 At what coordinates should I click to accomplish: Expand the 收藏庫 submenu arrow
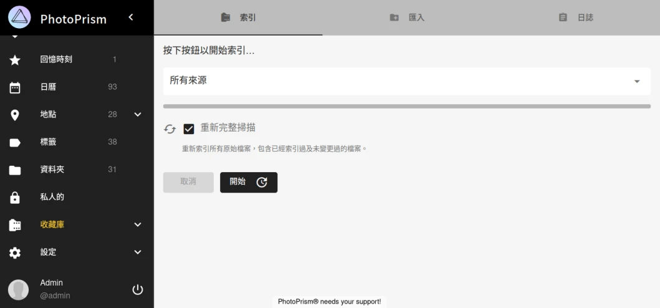click(138, 224)
